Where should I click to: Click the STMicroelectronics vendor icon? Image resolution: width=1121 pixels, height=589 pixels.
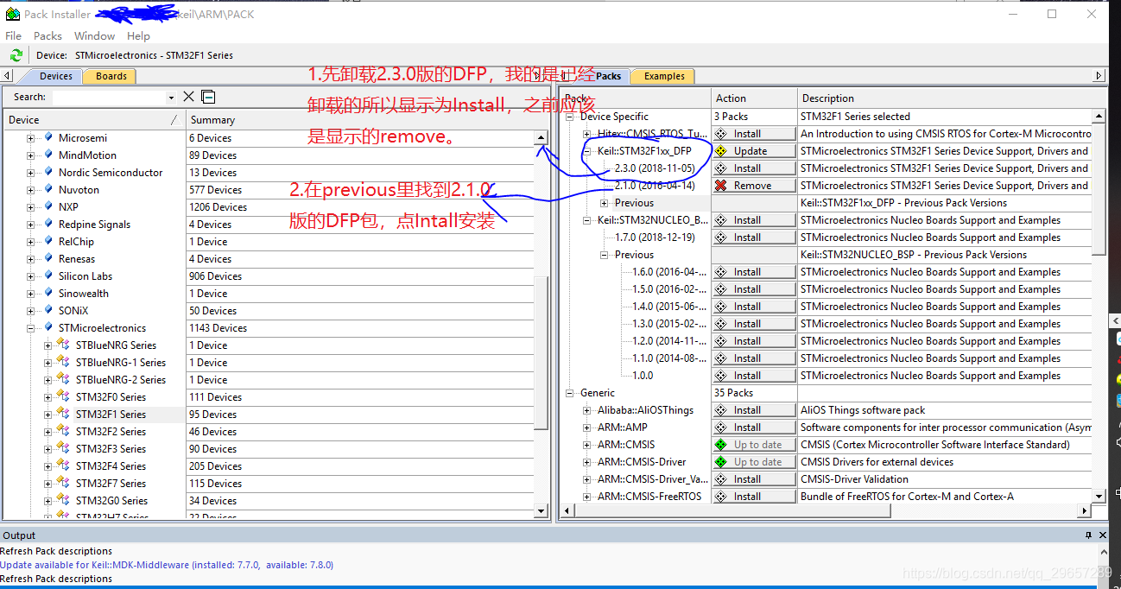pyautogui.click(x=48, y=328)
